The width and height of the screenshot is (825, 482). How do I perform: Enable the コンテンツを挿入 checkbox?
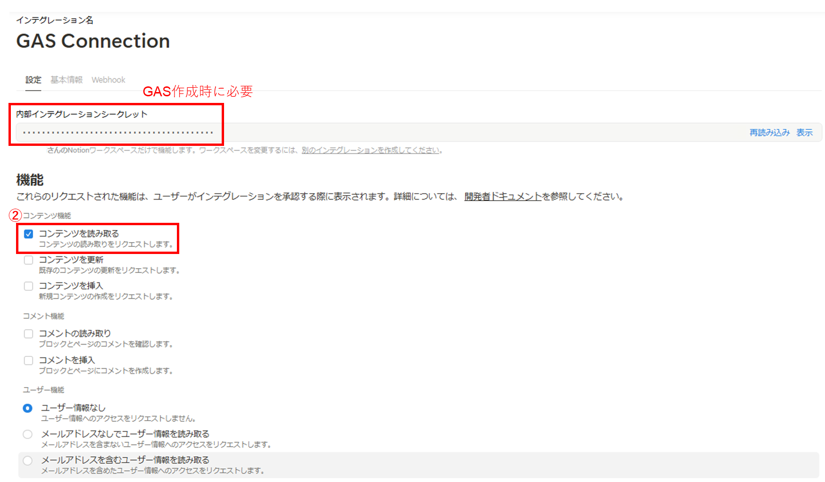point(28,286)
